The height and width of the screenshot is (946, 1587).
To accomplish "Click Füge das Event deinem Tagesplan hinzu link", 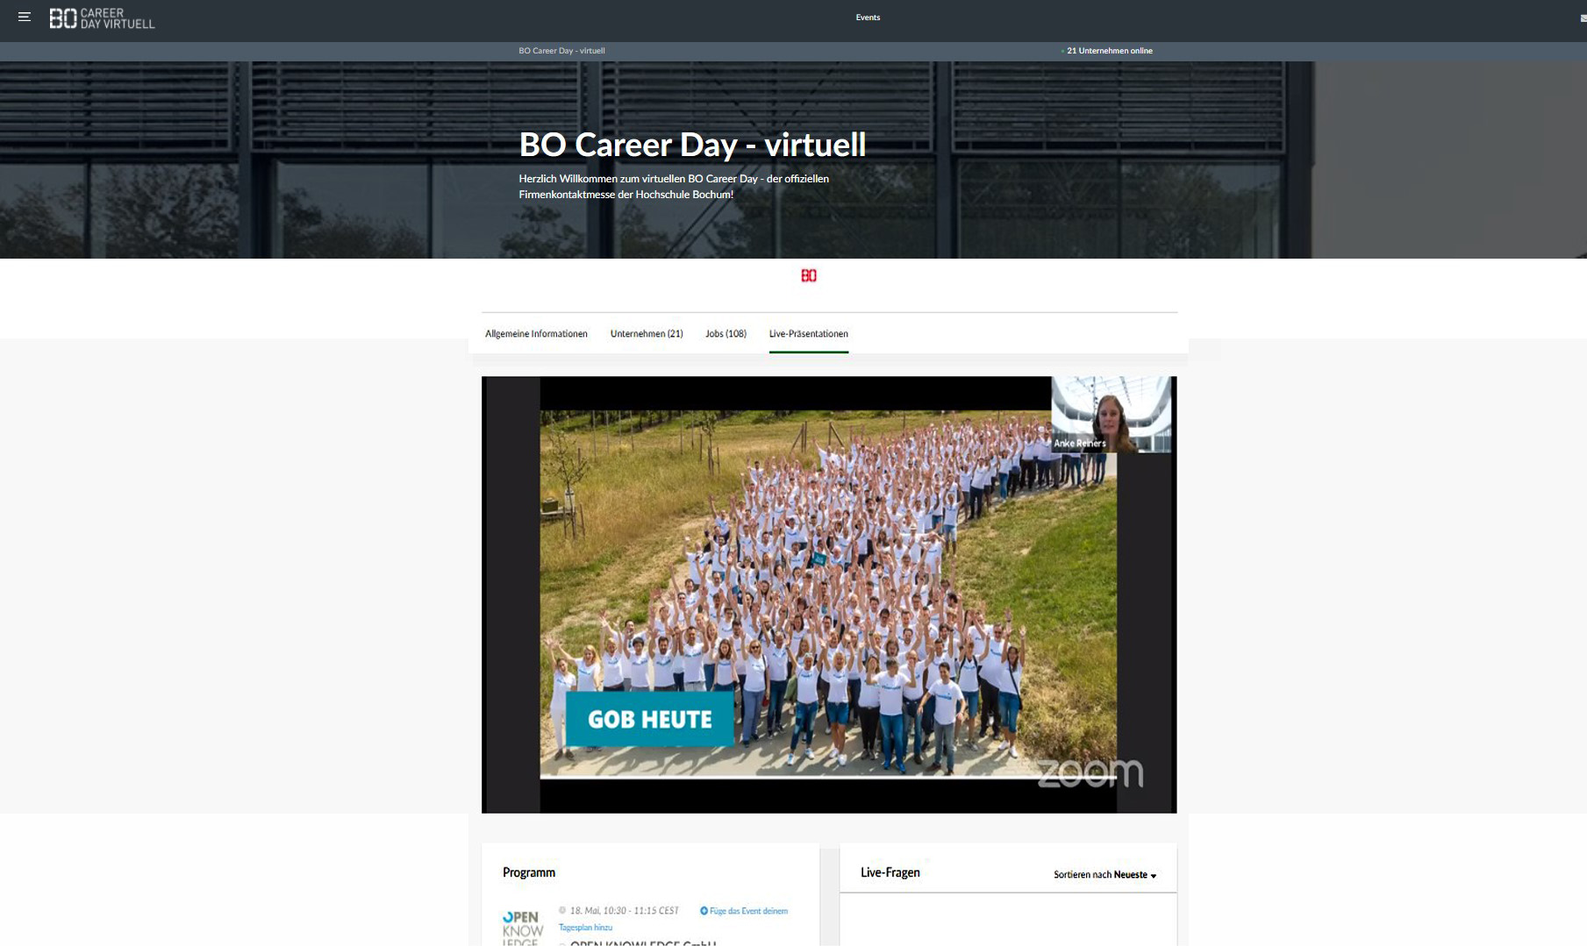I will tap(674, 919).
